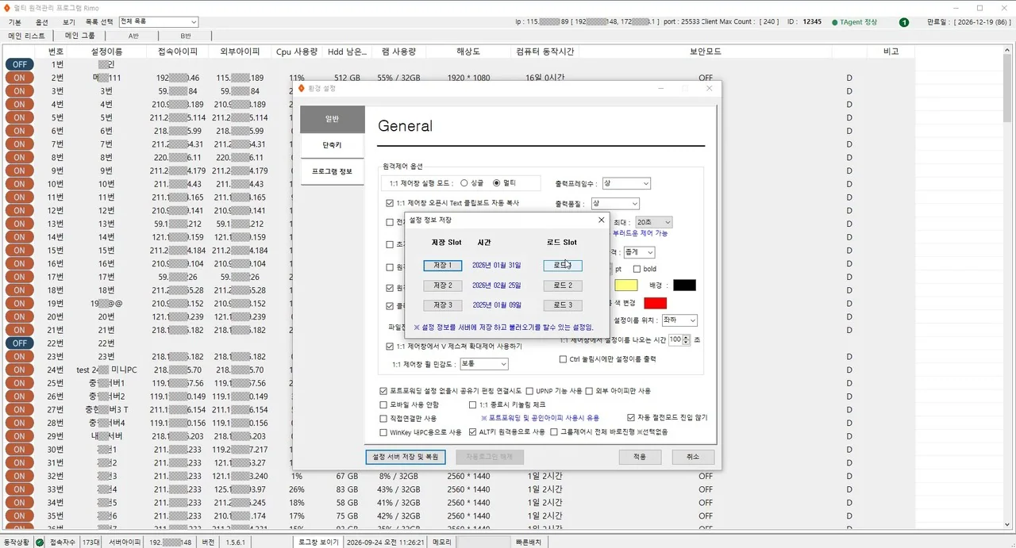Click the 로드 3 button
The height and width of the screenshot is (548, 1016).
point(563,305)
